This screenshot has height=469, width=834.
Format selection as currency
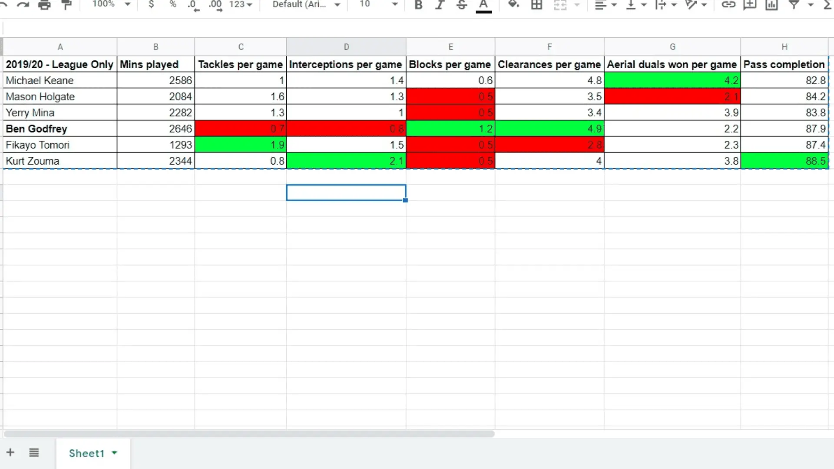pos(151,4)
